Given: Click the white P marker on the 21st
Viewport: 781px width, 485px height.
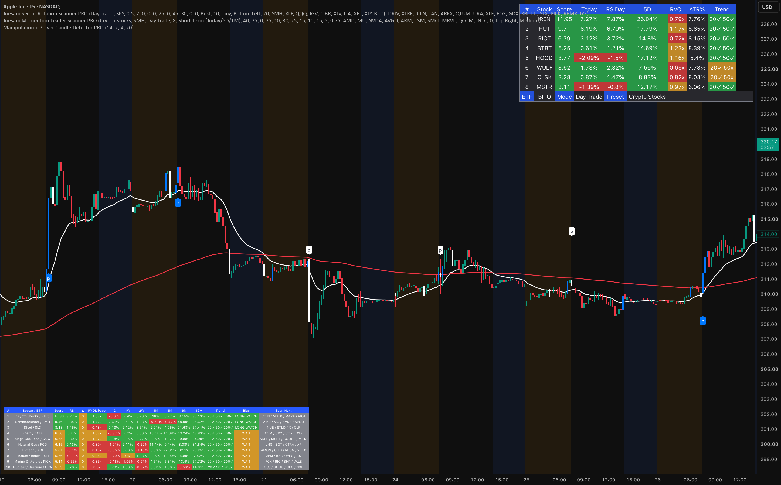Looking at the screenshot, I should click(x=309, y=250).
